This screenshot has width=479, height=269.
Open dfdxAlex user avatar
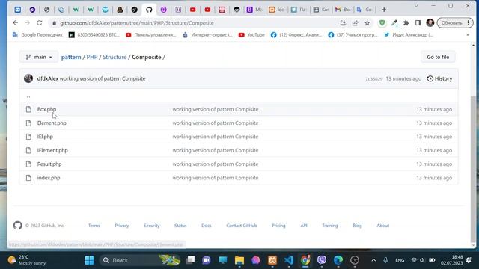[28, 78]
